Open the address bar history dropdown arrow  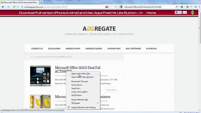pyautogui.click(x=113, y=7)
